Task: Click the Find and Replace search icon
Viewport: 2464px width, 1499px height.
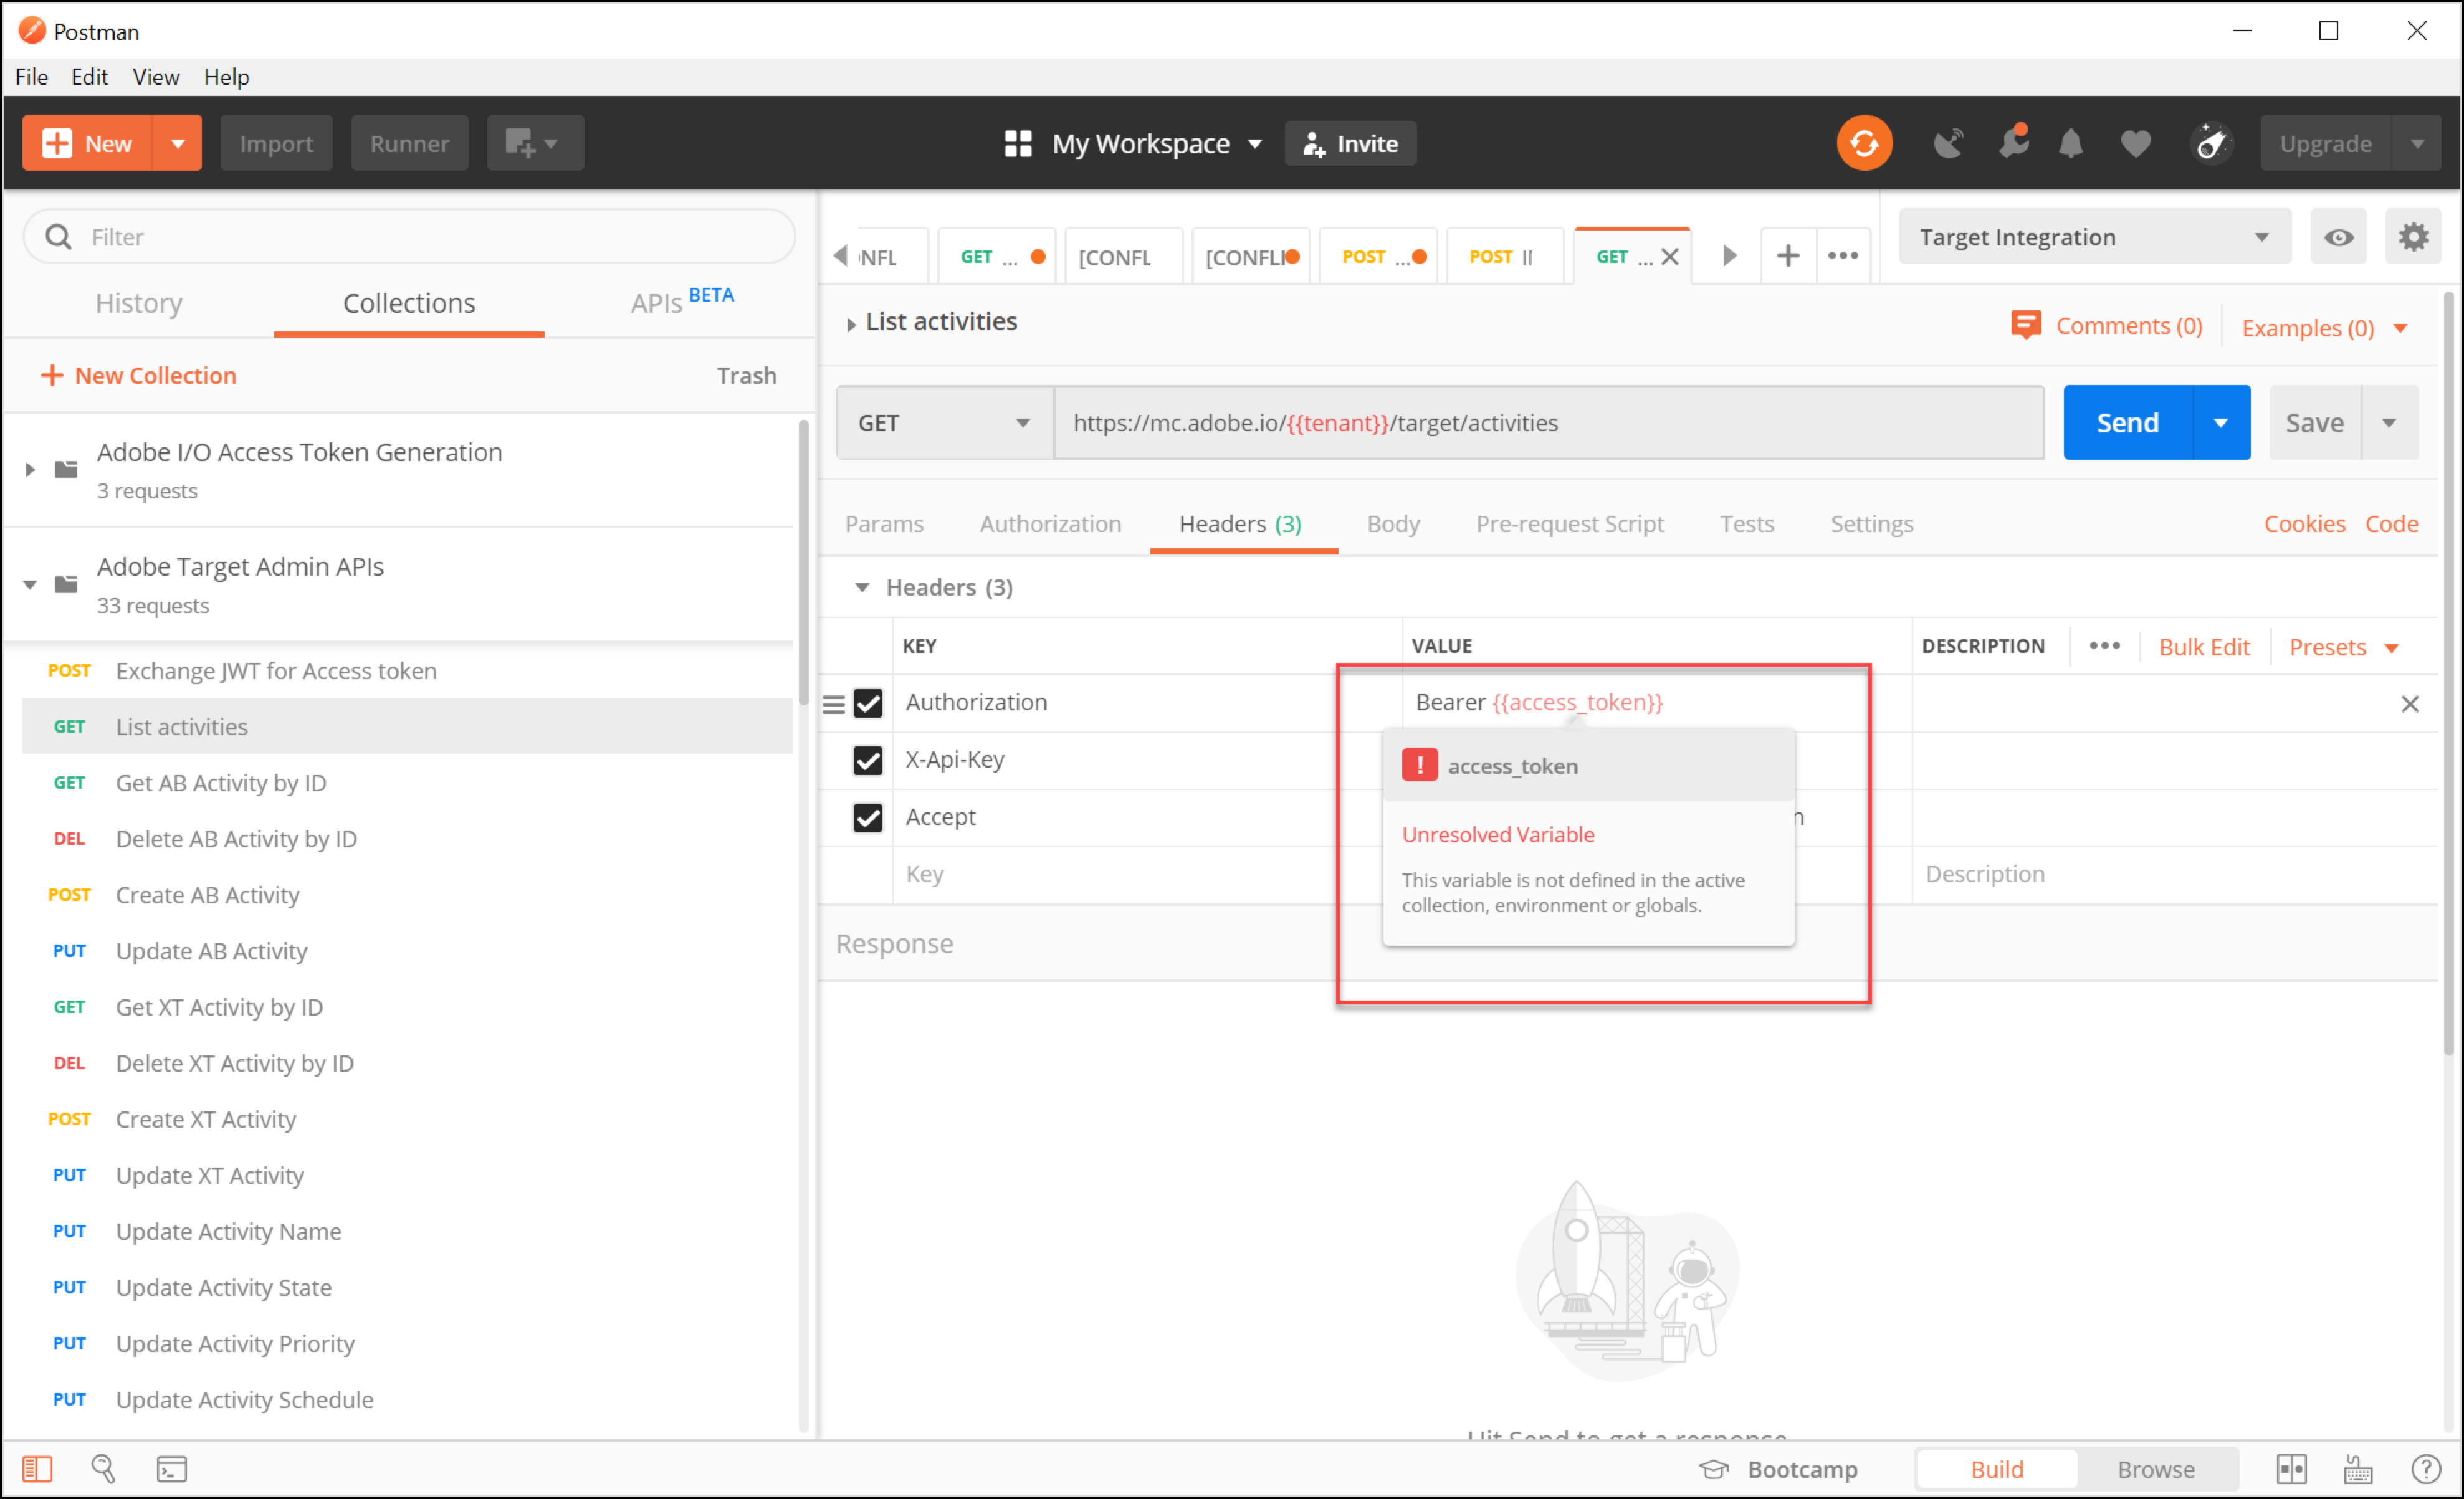Action: coord(103,1468)
